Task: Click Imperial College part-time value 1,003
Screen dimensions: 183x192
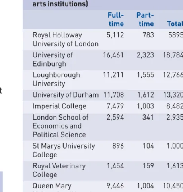Action: pyautogui.click(x=145, y=106)
